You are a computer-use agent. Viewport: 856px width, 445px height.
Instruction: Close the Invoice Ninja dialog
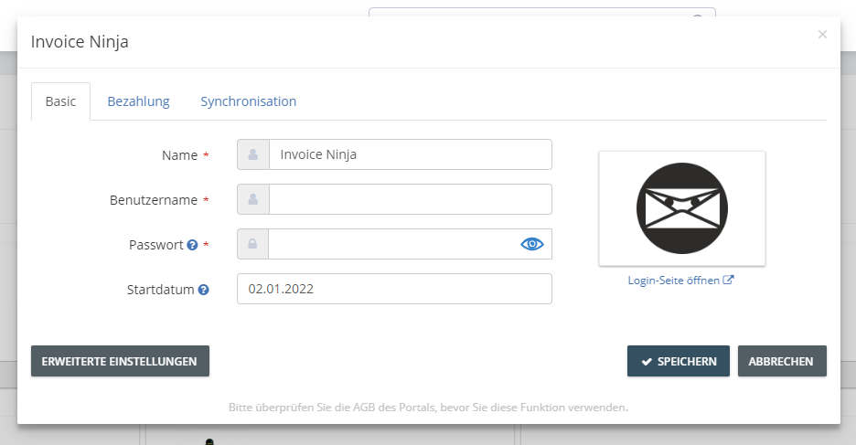(822, 35)
